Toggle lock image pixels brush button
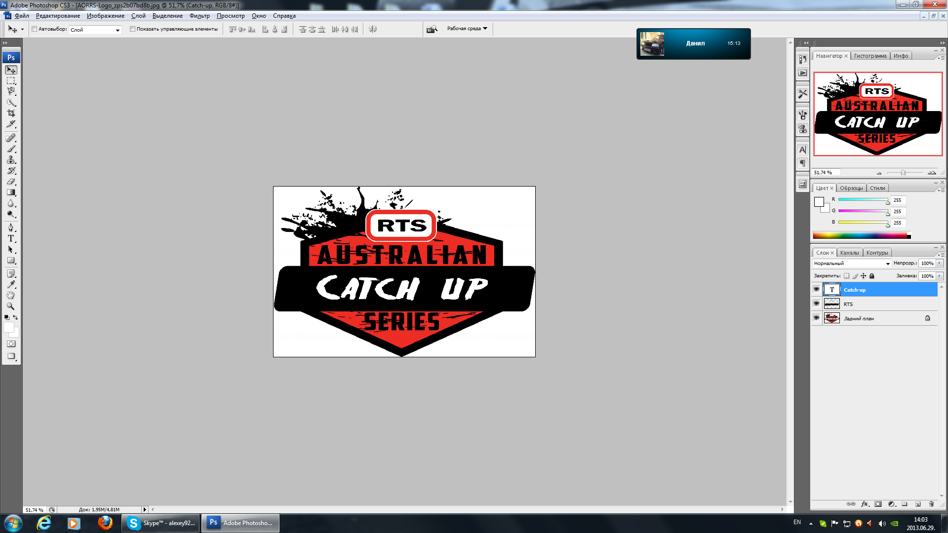This screenshot has width=948, height=533. click(855, 276)
